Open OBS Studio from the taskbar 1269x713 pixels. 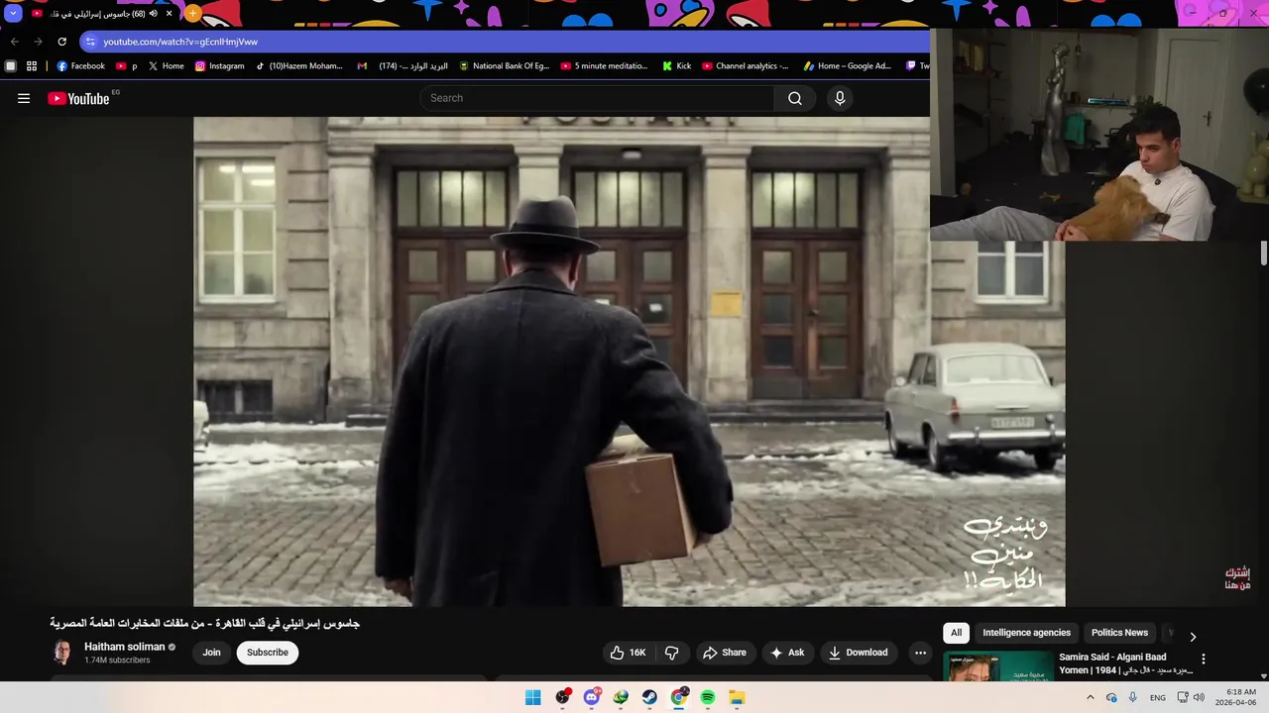pos(562,697)
